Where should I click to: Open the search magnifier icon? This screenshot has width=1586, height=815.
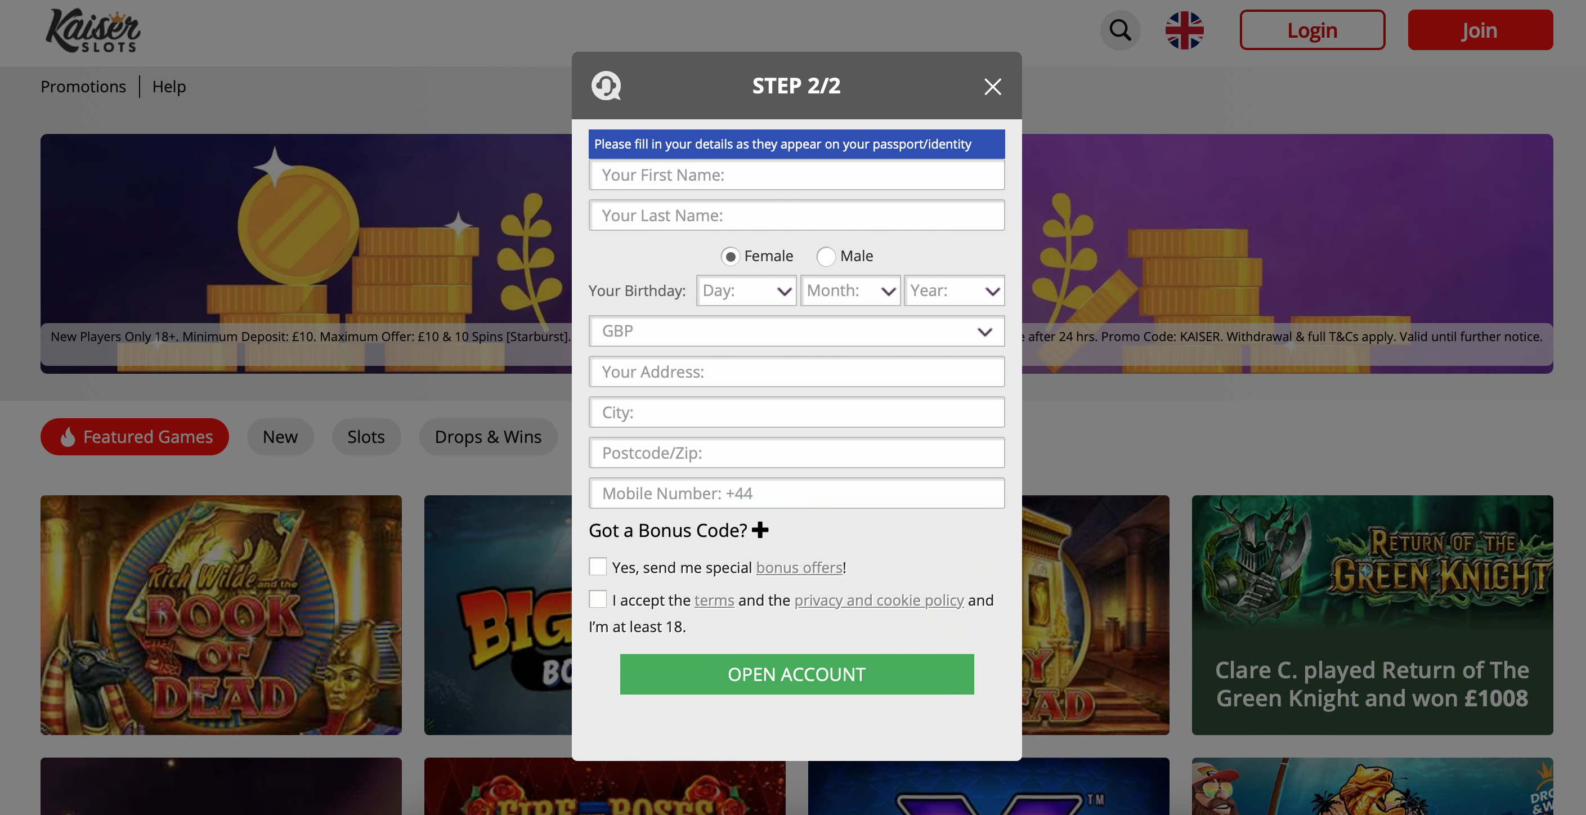point(1120,30)
